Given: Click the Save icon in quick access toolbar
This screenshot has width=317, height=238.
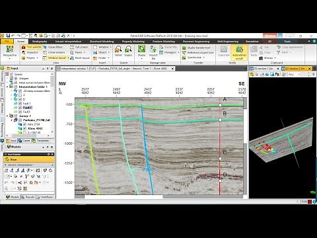Looking at the screenshot, I should click(x=8, y=36).
